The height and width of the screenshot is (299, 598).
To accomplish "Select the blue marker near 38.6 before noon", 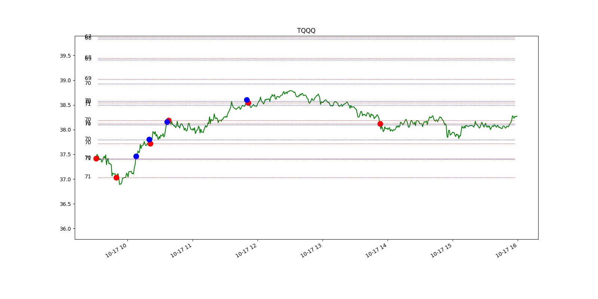I will click(247, 100).
